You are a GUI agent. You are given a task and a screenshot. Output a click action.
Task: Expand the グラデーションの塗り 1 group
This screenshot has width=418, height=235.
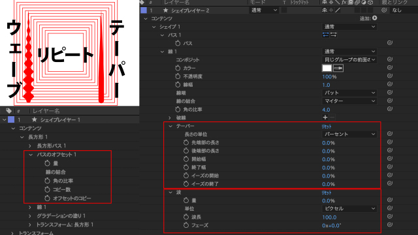point(30,216)
